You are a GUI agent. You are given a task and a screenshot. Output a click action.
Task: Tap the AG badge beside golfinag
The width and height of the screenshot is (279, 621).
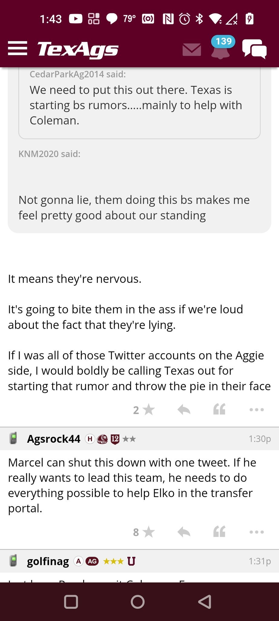tap(92, 561)
